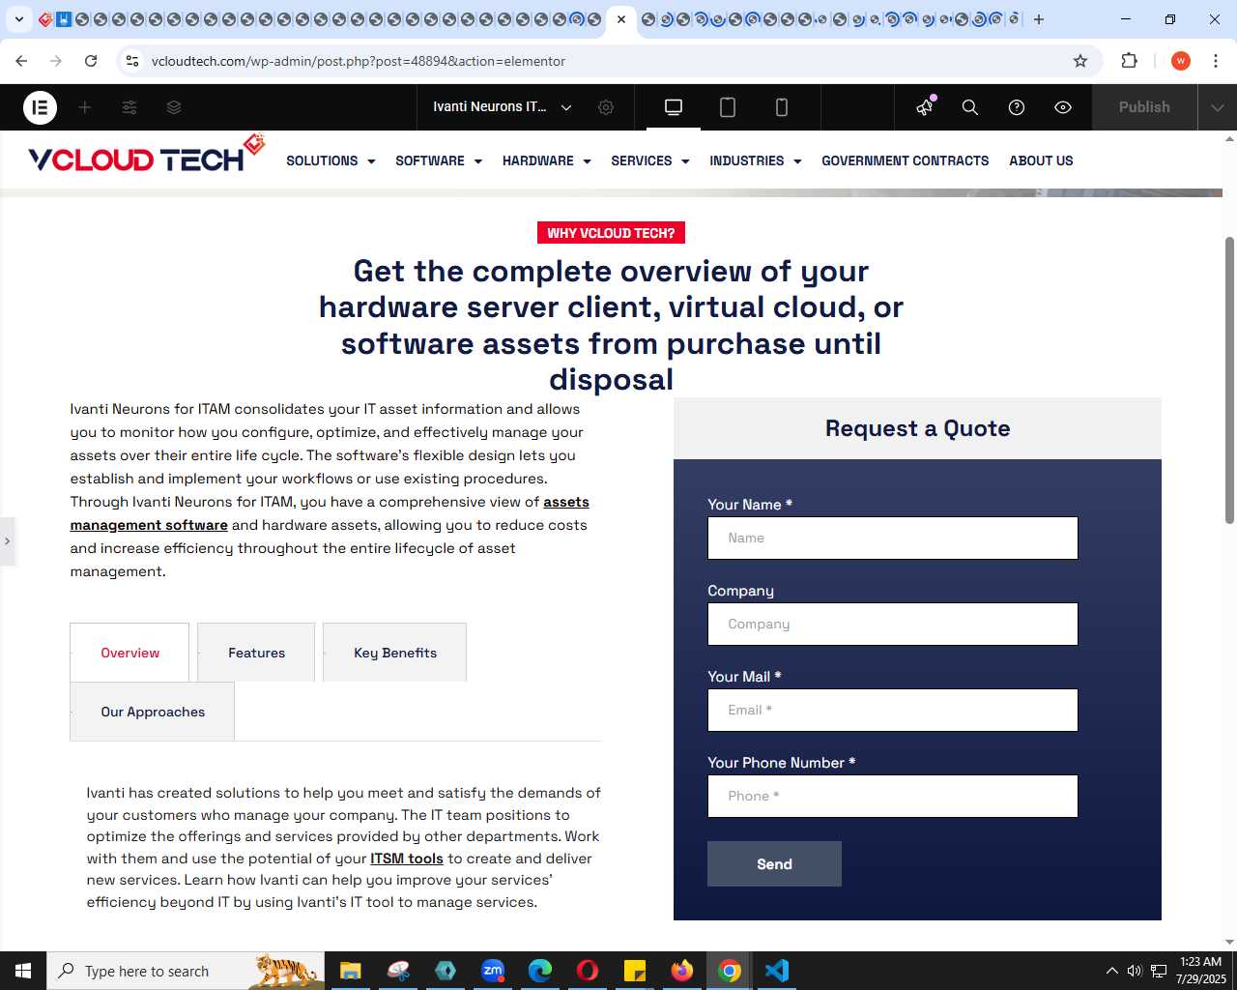This screenshot has height=990, width=1237.
Task: Open Chrome profile avatar
Action: pyautogui.click(x=1181, y=61)
